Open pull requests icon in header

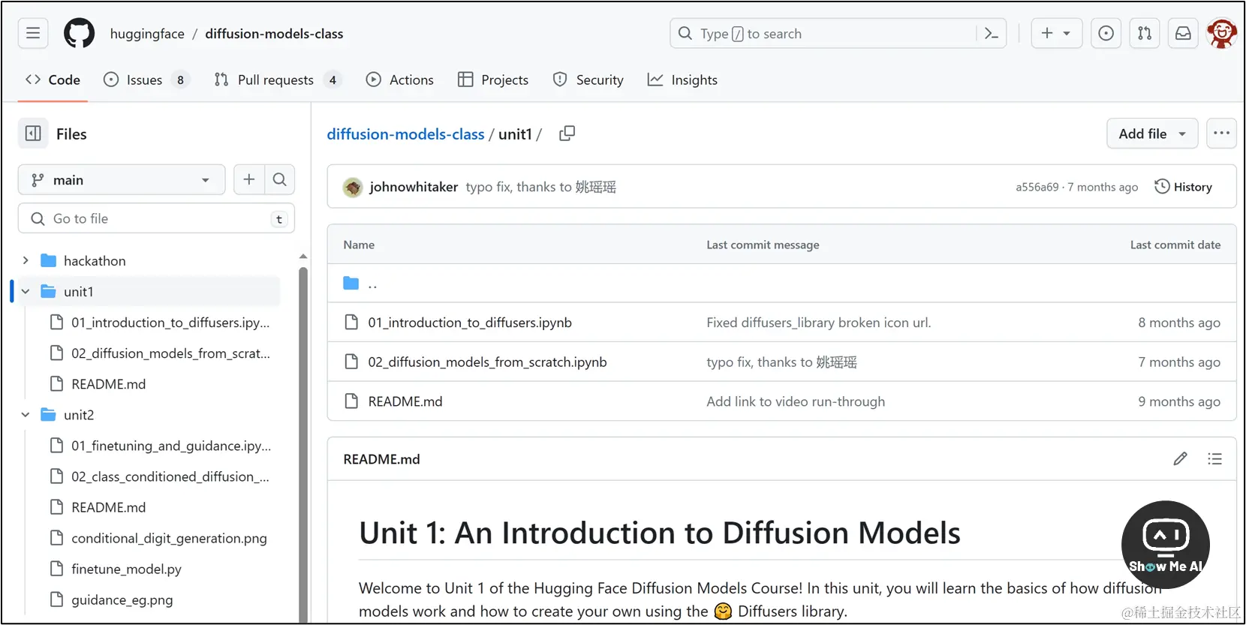tap(1145, 33)
